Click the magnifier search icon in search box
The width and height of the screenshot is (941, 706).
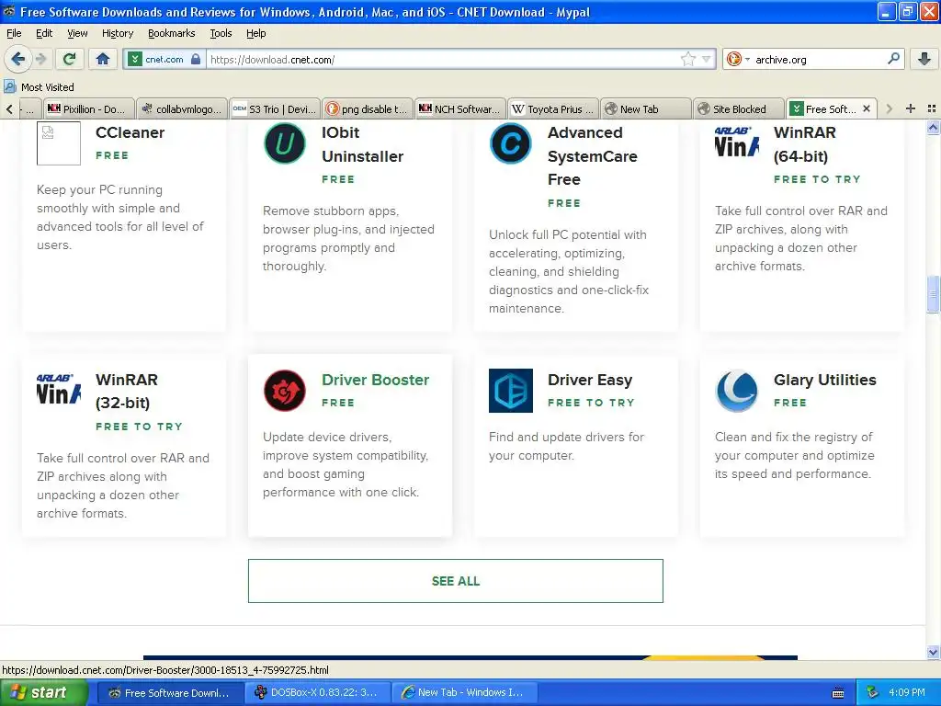893,59
